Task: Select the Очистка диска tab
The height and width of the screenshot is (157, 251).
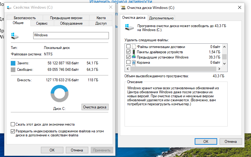Action: coord(134,18)
